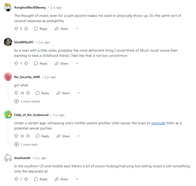Visit the No_Security_4460 username profile

click(x=27, y=77)
